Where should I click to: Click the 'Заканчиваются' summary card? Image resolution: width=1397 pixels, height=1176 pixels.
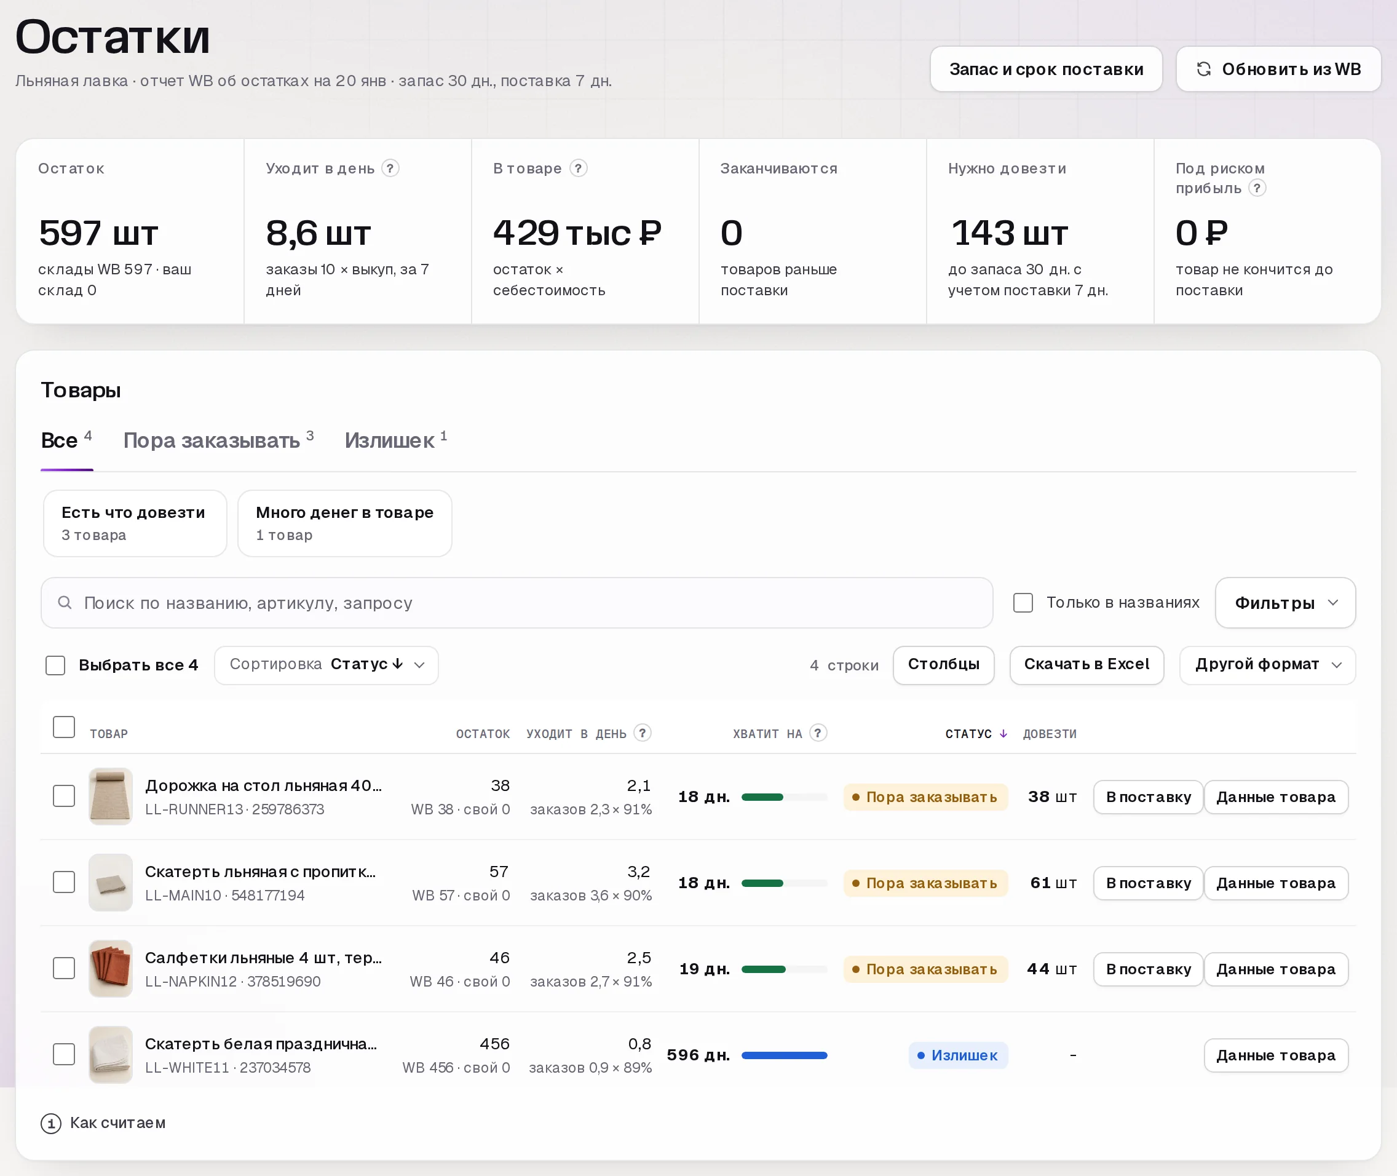click(x=812, y=231)
